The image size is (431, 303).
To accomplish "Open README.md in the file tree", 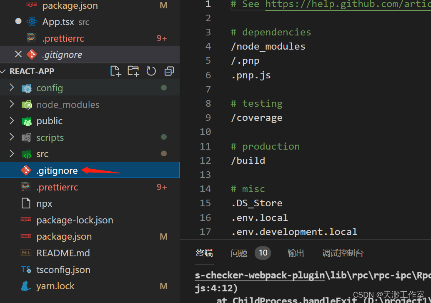I will click(63, 253).
